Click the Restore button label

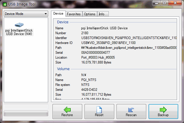pos(67,115)
